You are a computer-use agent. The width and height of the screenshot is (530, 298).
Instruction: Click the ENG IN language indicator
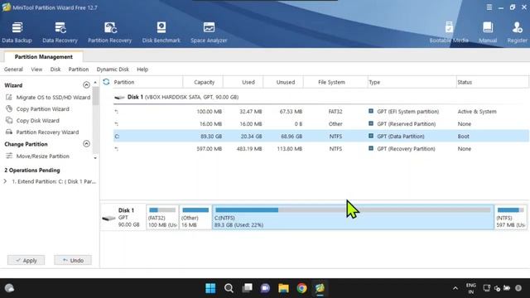pos(471,288)
